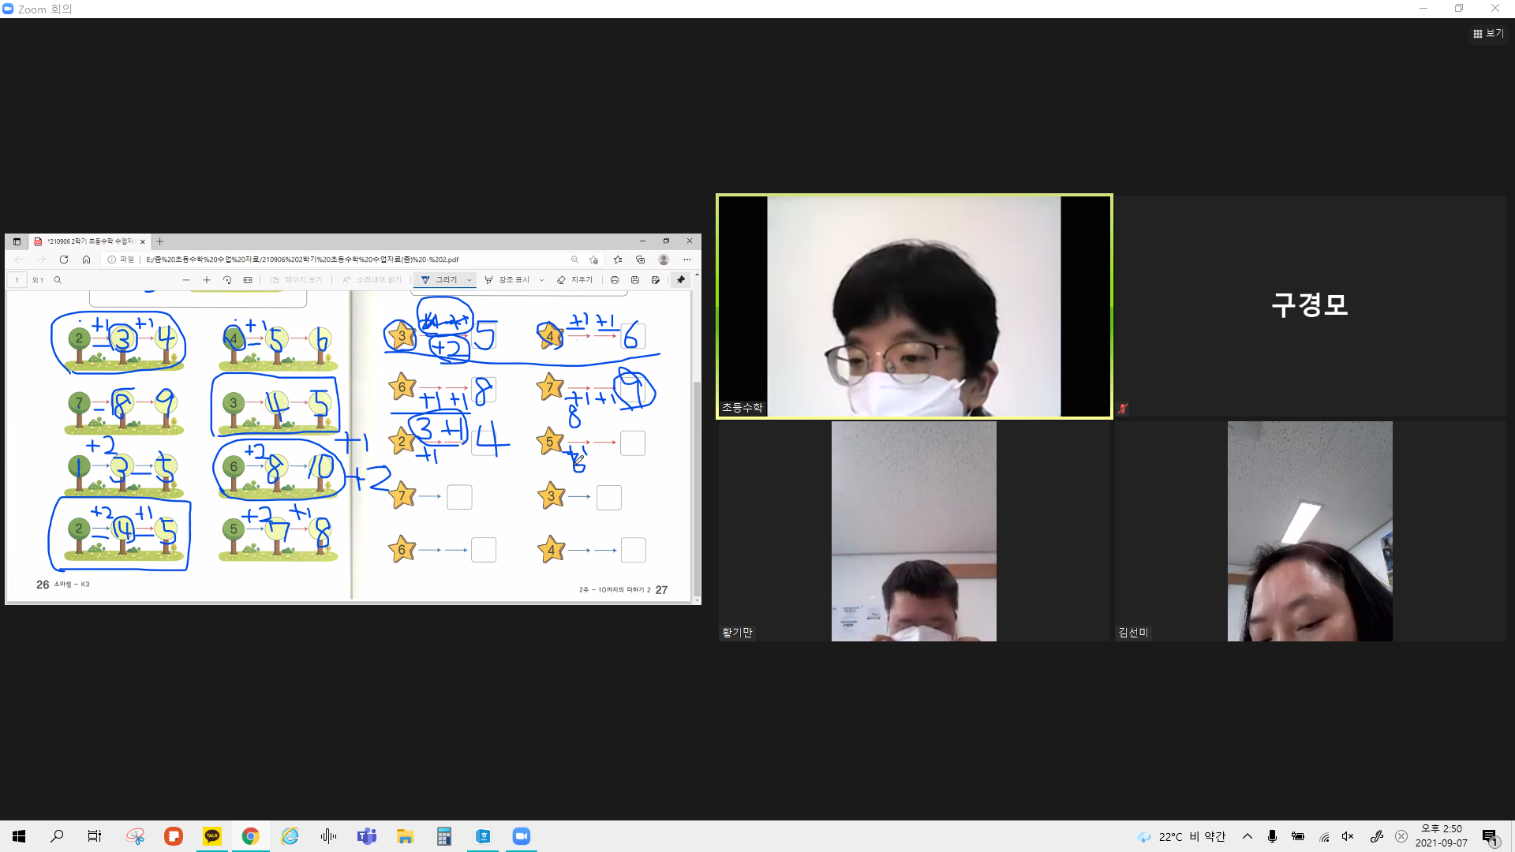Toggle pin on the PDF toolbar

681,280
